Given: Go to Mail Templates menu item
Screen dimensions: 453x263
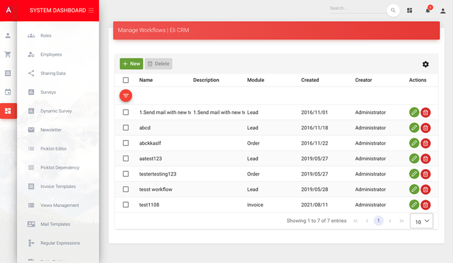Looking at the screenshot, I should point(55,224).
